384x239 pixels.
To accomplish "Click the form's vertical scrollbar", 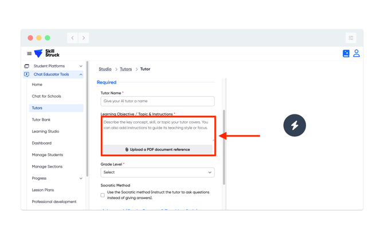I will (224, 146).
